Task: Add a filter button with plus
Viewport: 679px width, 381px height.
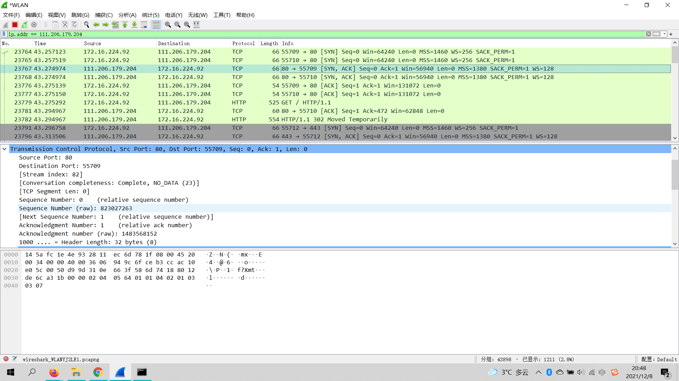Action: tap(671, 34)
